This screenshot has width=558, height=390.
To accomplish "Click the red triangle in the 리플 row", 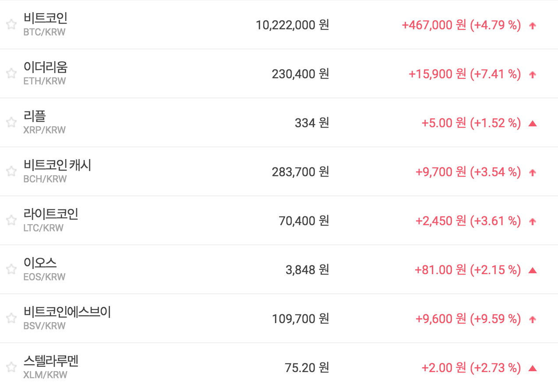I will (x=533, y=124).
